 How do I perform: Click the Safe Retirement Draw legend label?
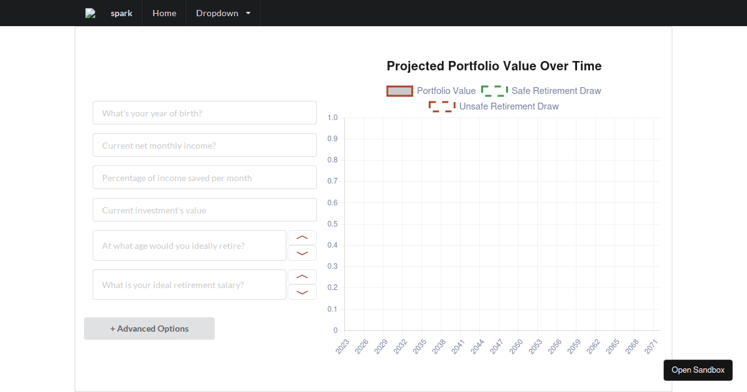556,91
